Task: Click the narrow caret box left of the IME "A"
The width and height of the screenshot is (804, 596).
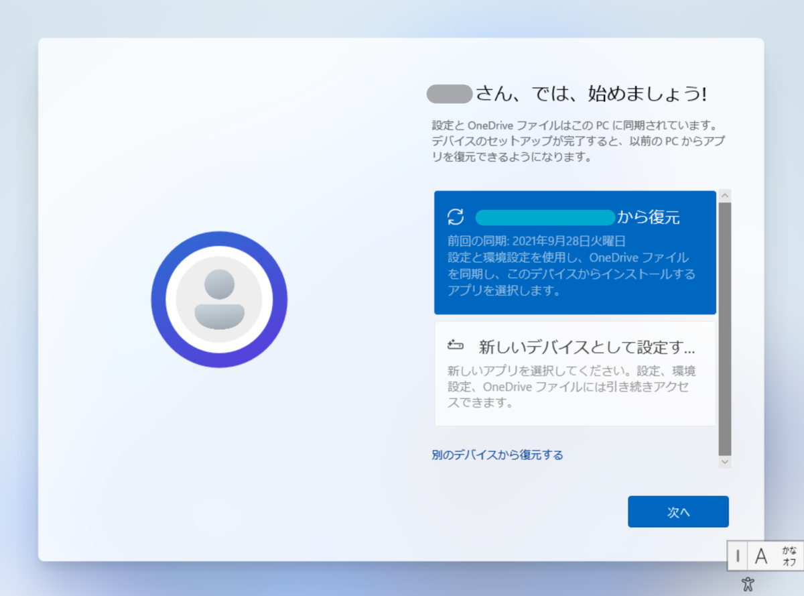Action: (737, 556)
